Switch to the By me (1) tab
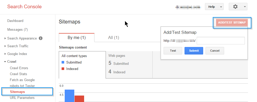This screenshot has width=257, height=102. tap(77, 38)
